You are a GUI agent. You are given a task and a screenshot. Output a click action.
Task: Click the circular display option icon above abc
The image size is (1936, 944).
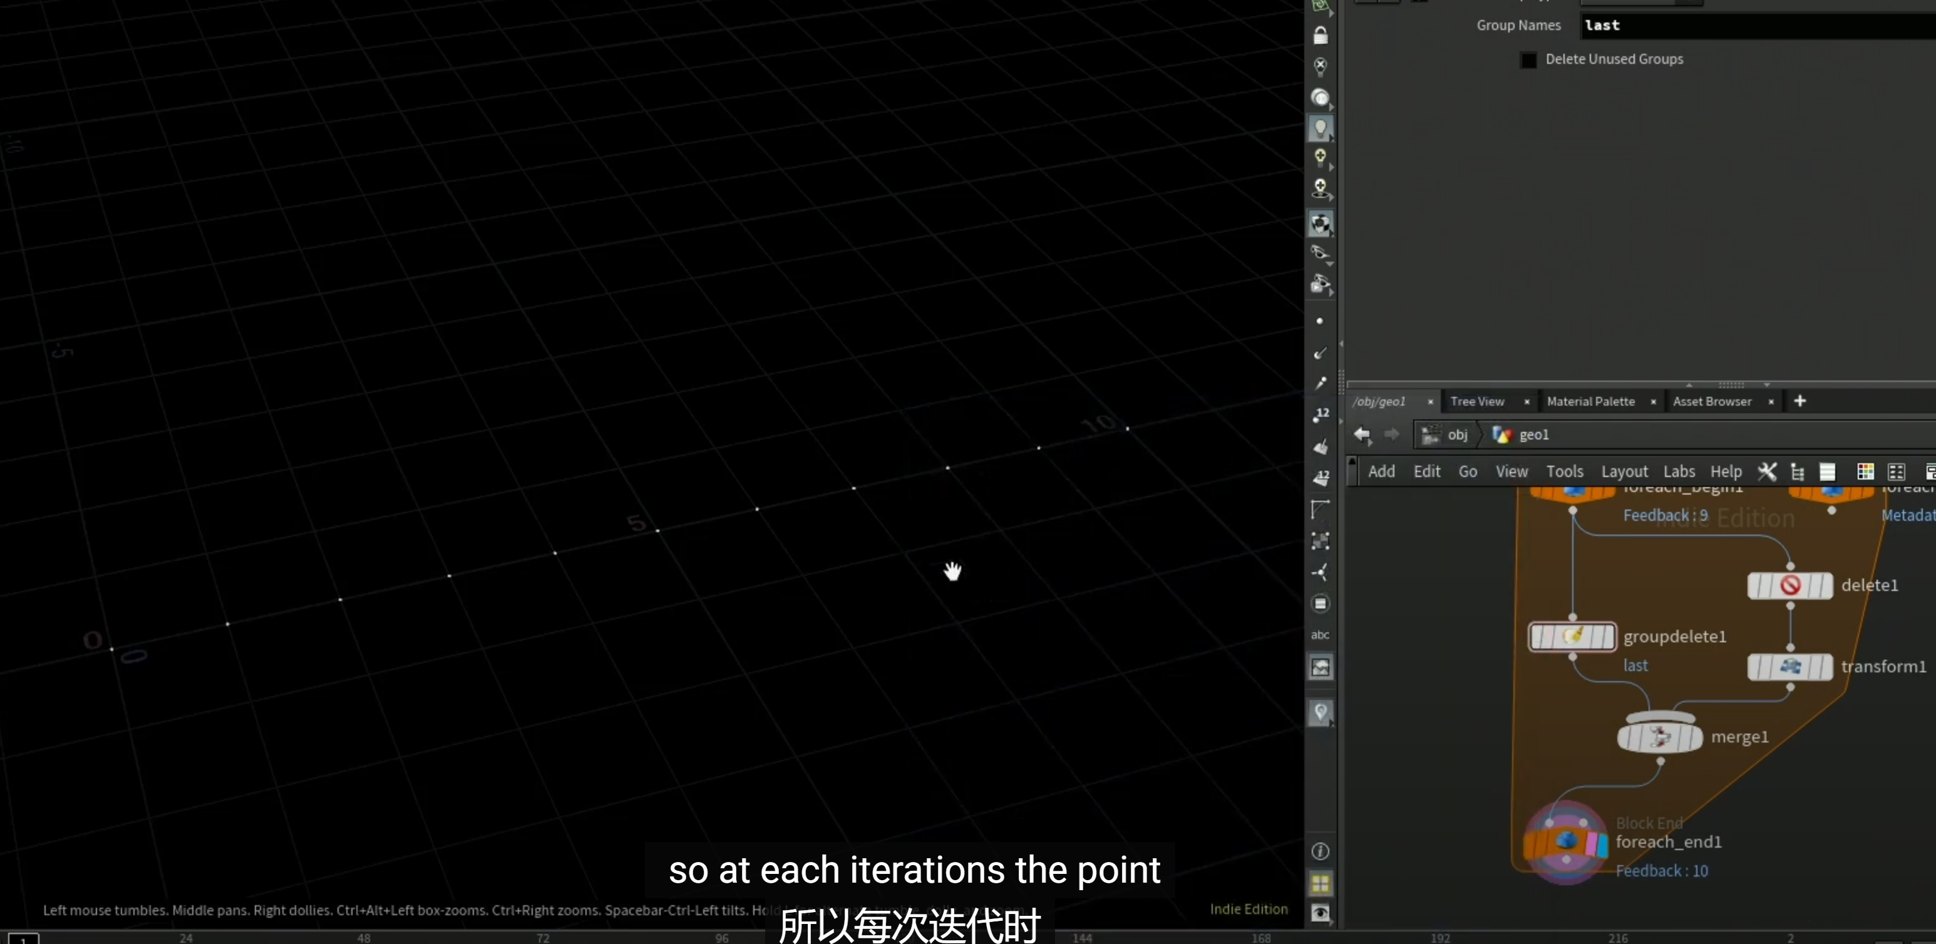1321,603
